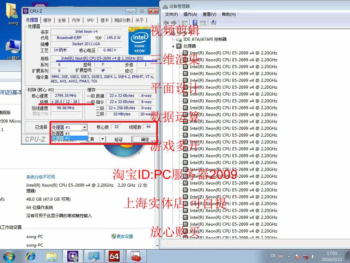
Task: Click the CPU-Z title bar application icon
Action: [26, 11]
